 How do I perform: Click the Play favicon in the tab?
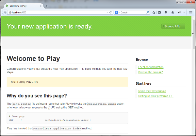click(7, 6)
